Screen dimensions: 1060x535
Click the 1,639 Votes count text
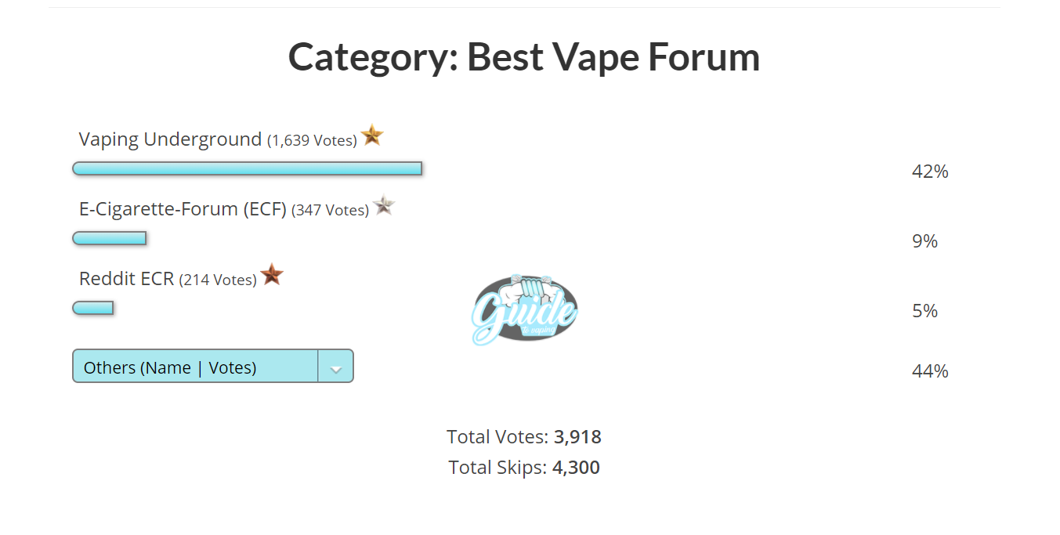click(312, 141)
